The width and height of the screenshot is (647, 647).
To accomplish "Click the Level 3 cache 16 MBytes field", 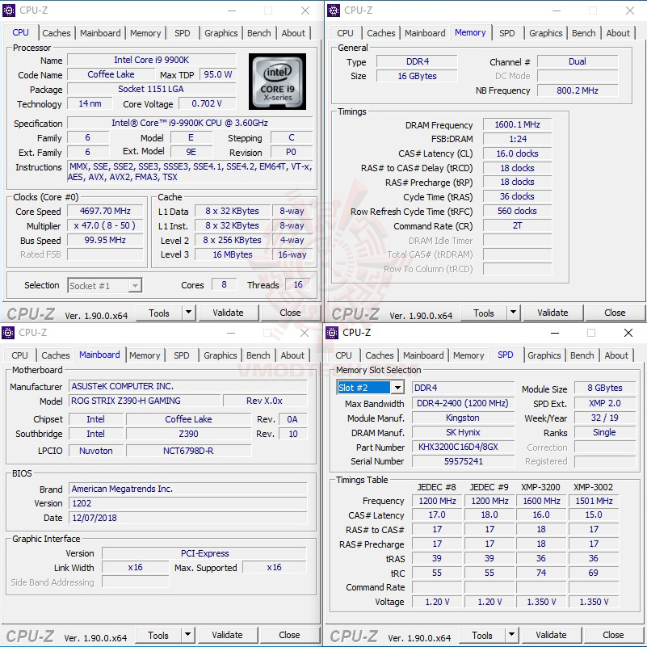I will tap(233, 254).
